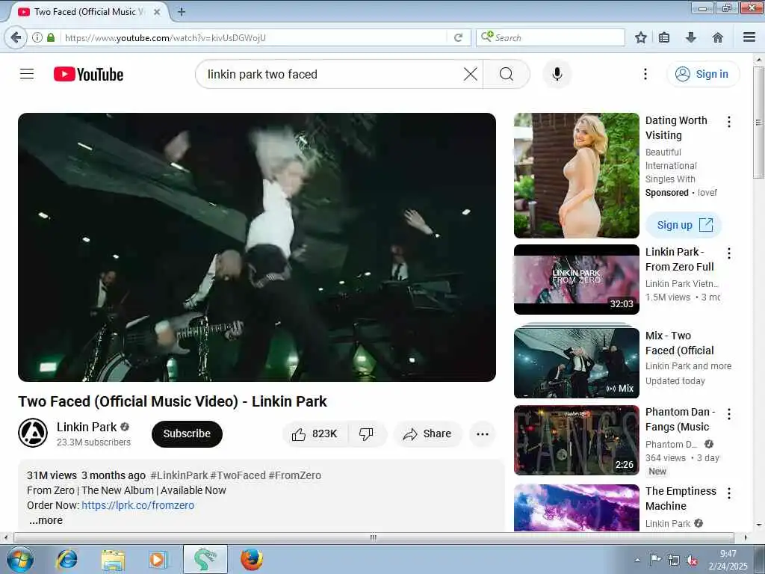Open options for Phantom Dan Fangs video

tap(729, 414)
